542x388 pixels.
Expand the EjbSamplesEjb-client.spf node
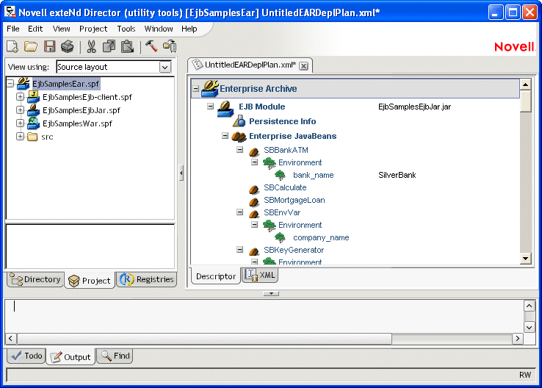coord(20,96)
